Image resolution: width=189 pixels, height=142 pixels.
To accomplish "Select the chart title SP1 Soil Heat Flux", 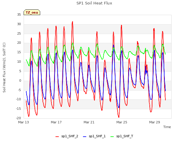I will coord(94,3).
